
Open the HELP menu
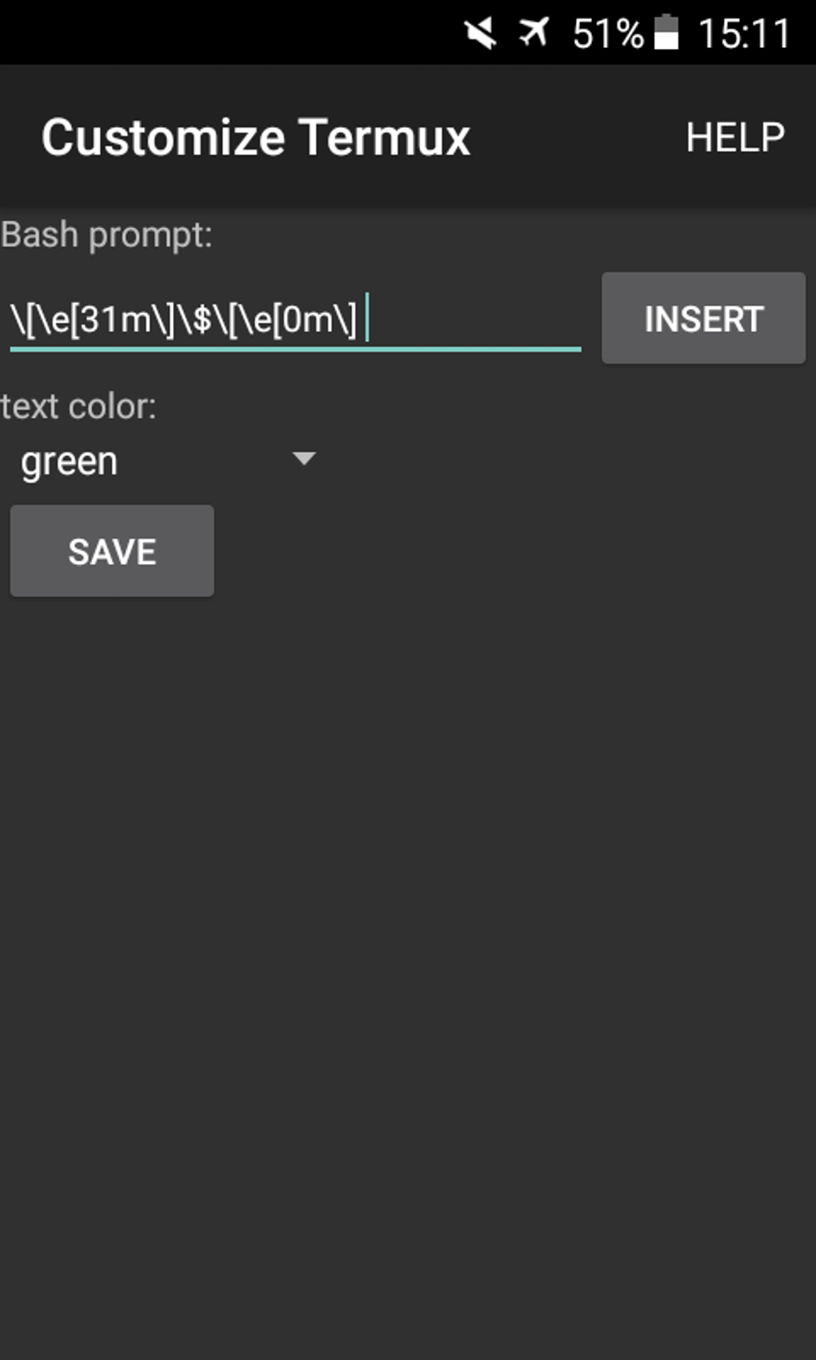coord(736,138)
